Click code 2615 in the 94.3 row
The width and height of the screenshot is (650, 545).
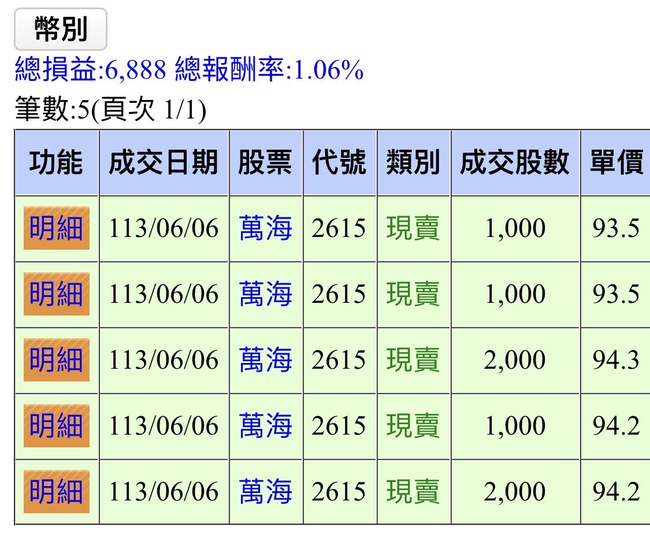340,359
